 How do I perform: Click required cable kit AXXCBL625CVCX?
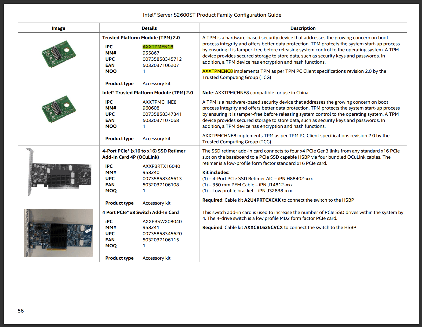coord(263,227)
